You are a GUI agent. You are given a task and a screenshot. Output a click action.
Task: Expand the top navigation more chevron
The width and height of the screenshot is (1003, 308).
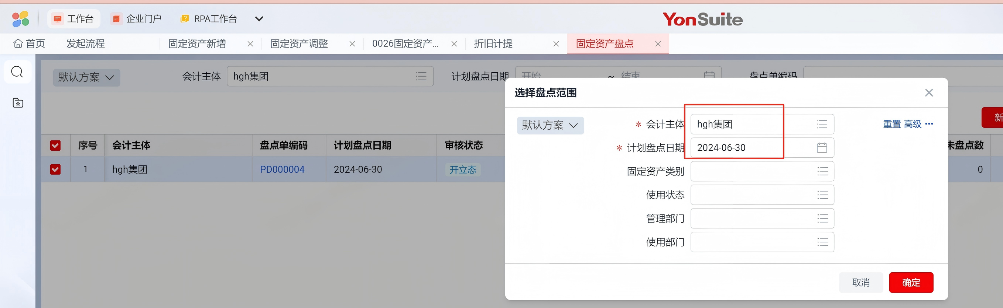click(x=259, y=19)
